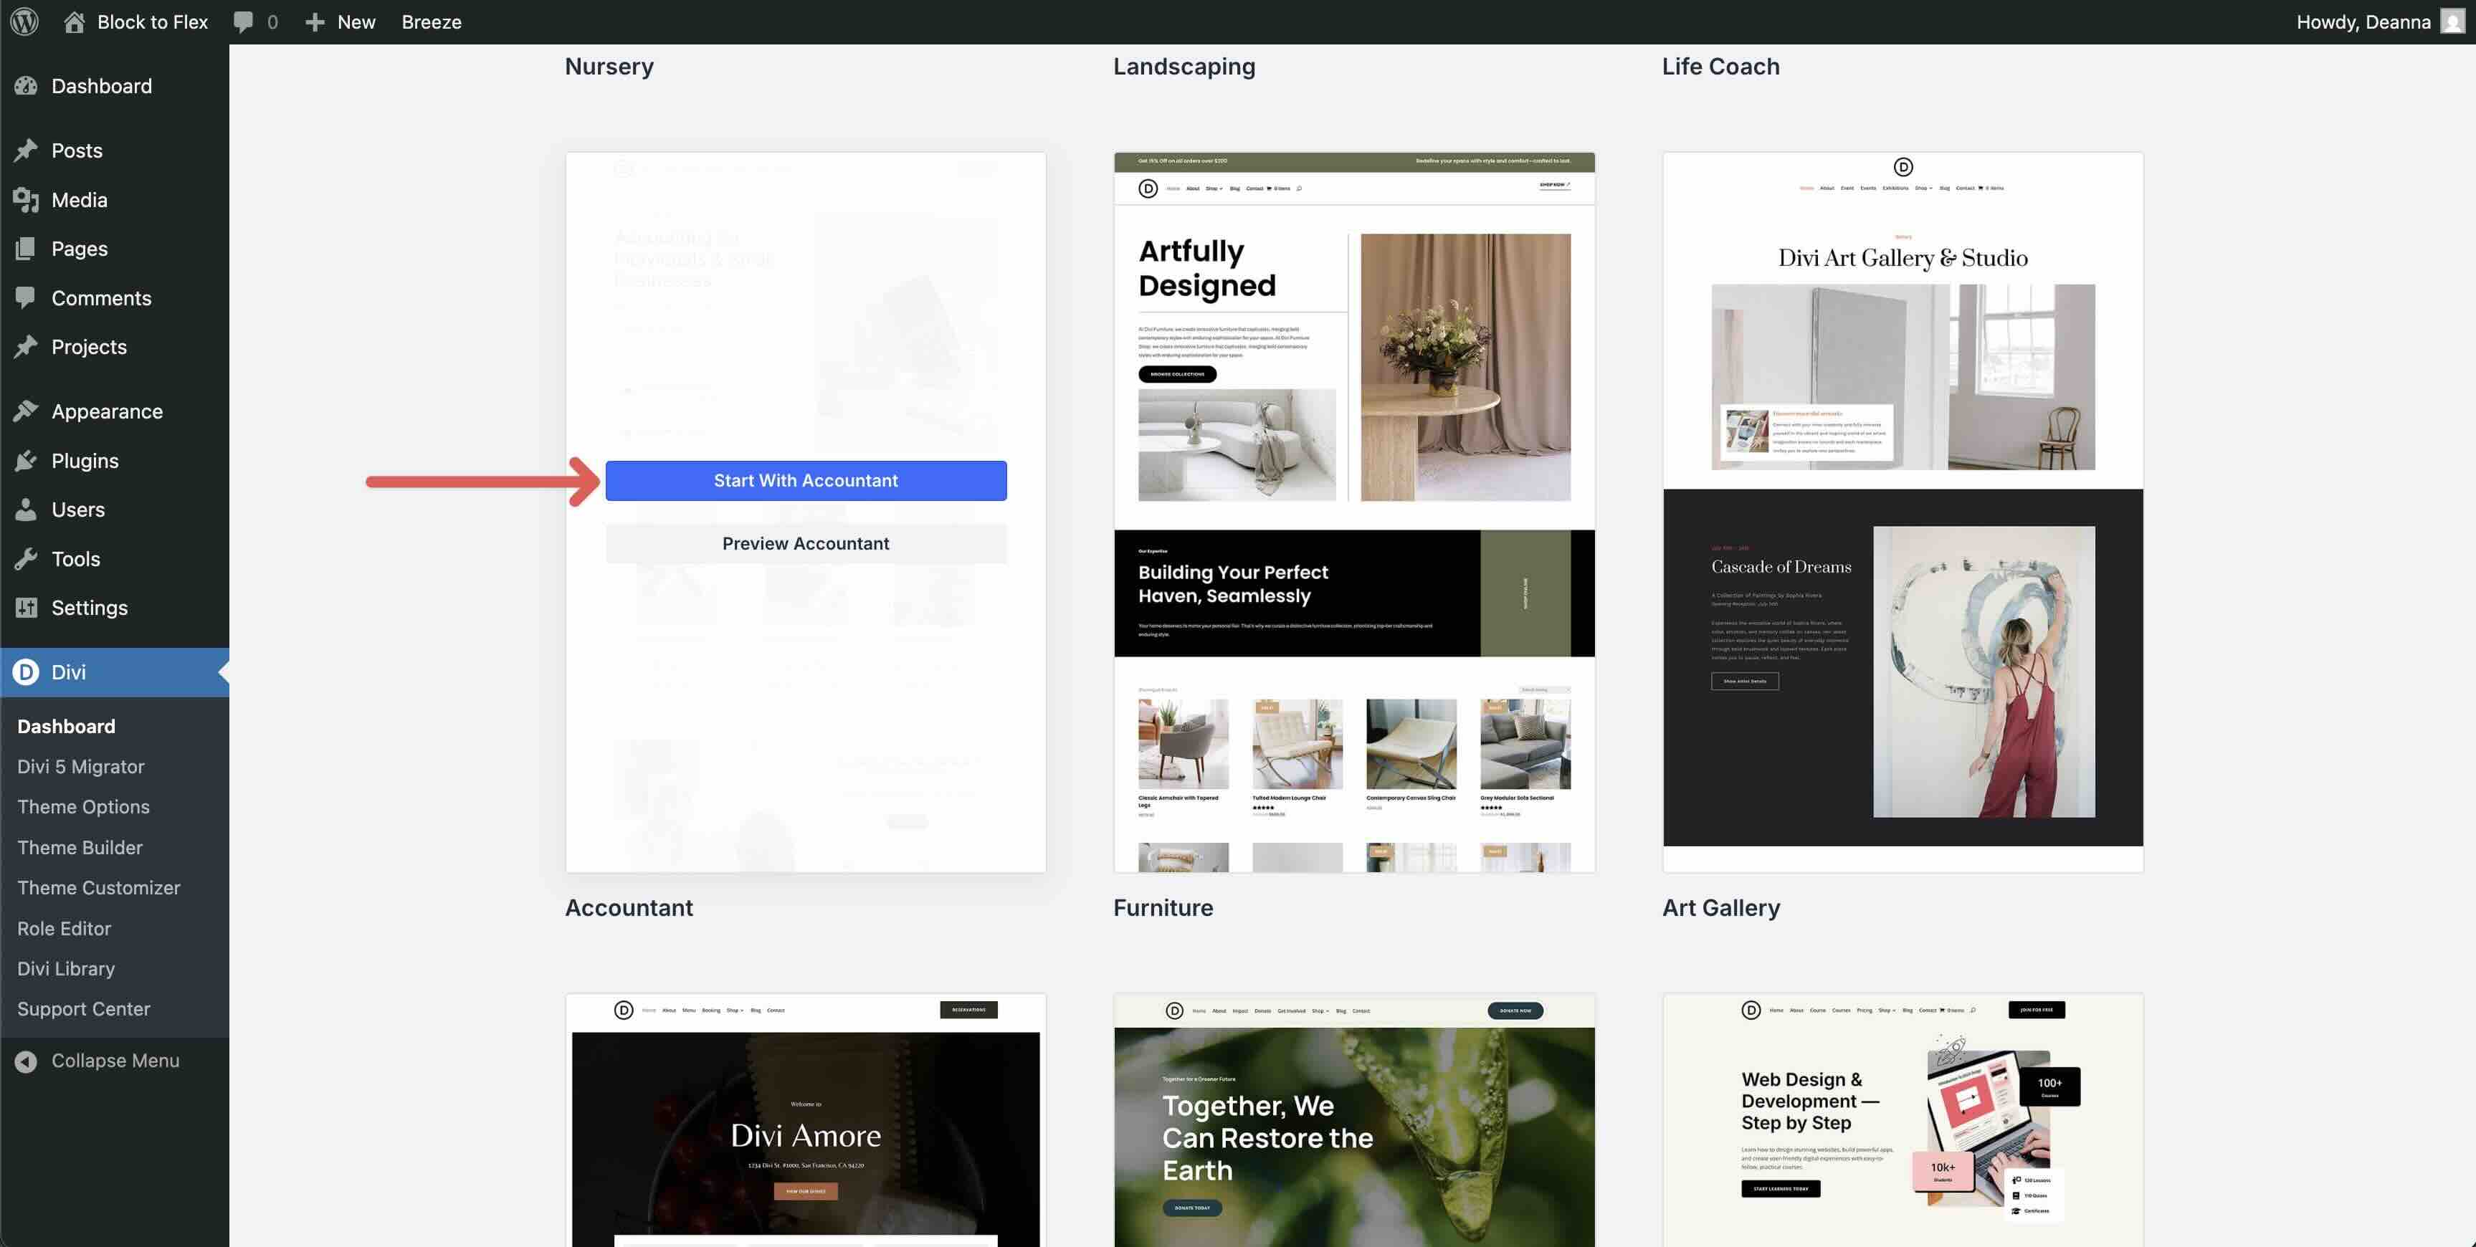
Task: Click the Tools wrench icon
Action: (26, 559)
